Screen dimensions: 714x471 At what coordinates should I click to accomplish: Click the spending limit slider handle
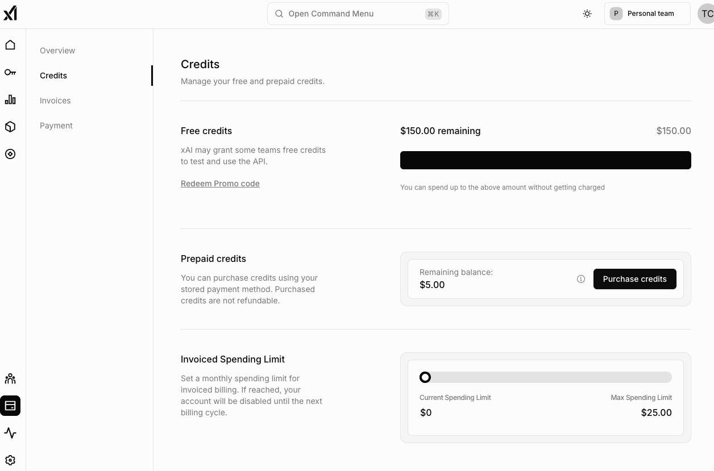(x=425, y=377)
